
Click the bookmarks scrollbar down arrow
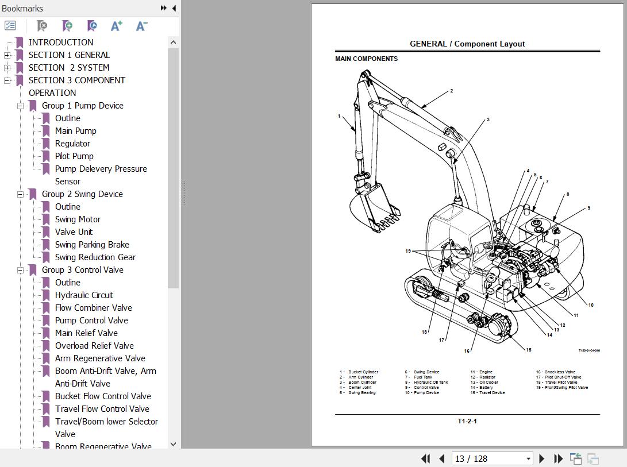(174, 444)
